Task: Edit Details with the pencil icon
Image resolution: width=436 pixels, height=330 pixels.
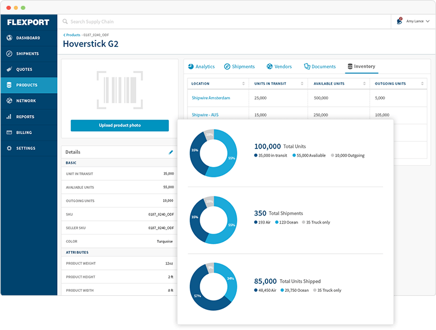Action: (x=171, y=152)
